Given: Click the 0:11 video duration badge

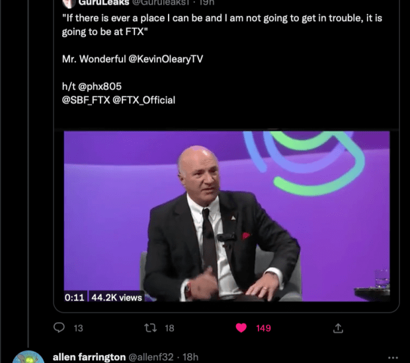Looking at the screenshot, I should 75,297.
